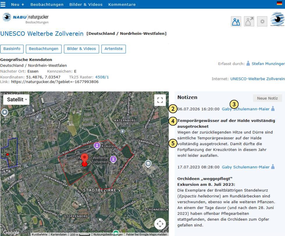Image resolution: width=285 pixels, height=236 pixels.
Task: Click the NABU naturgucker logo
Action: 26,18
